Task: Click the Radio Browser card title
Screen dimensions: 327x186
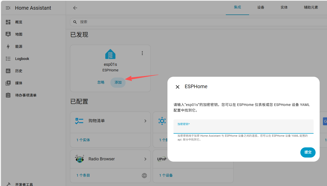Action: tap(101, 159)
